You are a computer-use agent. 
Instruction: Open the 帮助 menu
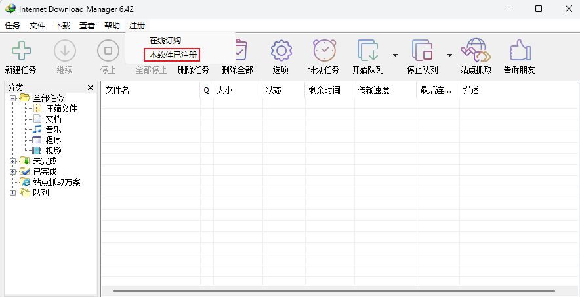pyautogui.click(x=112, y=25)
